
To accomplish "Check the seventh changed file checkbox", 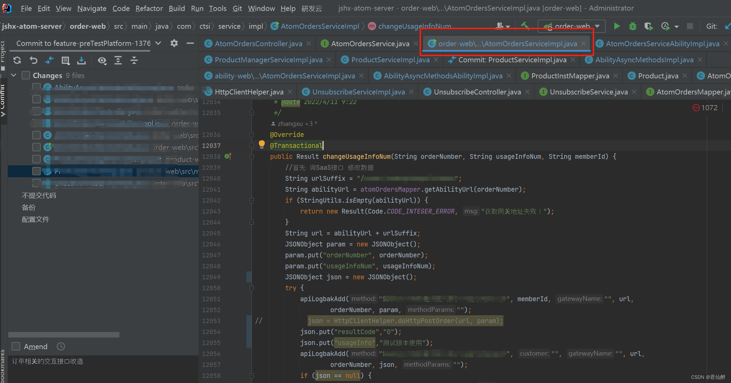I will pyautogui.click(x=36, y=159).
